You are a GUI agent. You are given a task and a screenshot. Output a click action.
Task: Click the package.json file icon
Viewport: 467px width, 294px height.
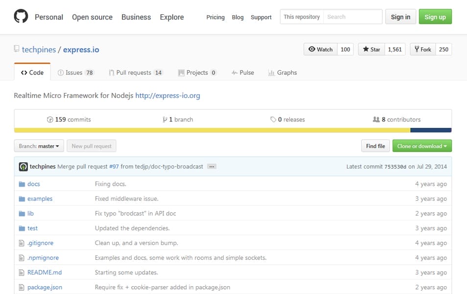point(22,287)
